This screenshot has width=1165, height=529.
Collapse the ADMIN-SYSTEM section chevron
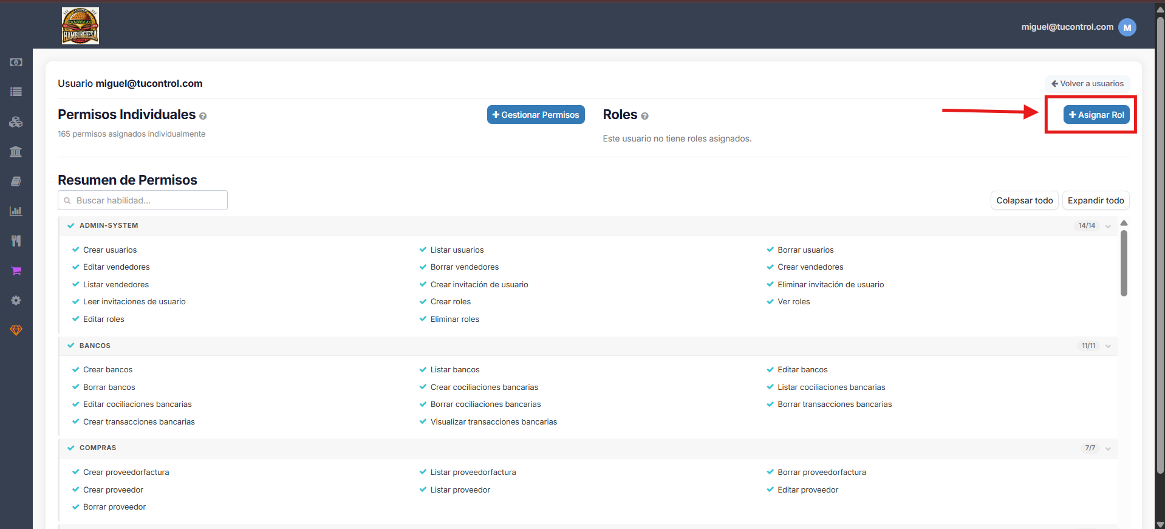click(x=1108, y=226)
